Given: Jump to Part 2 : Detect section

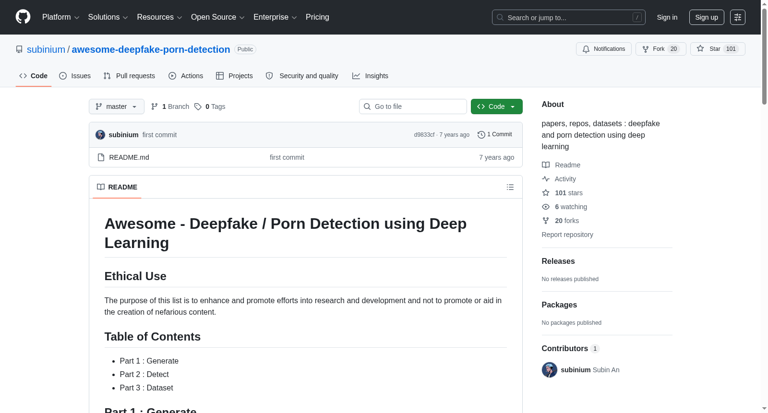Looking at the screenshot, I should point(144,375).
